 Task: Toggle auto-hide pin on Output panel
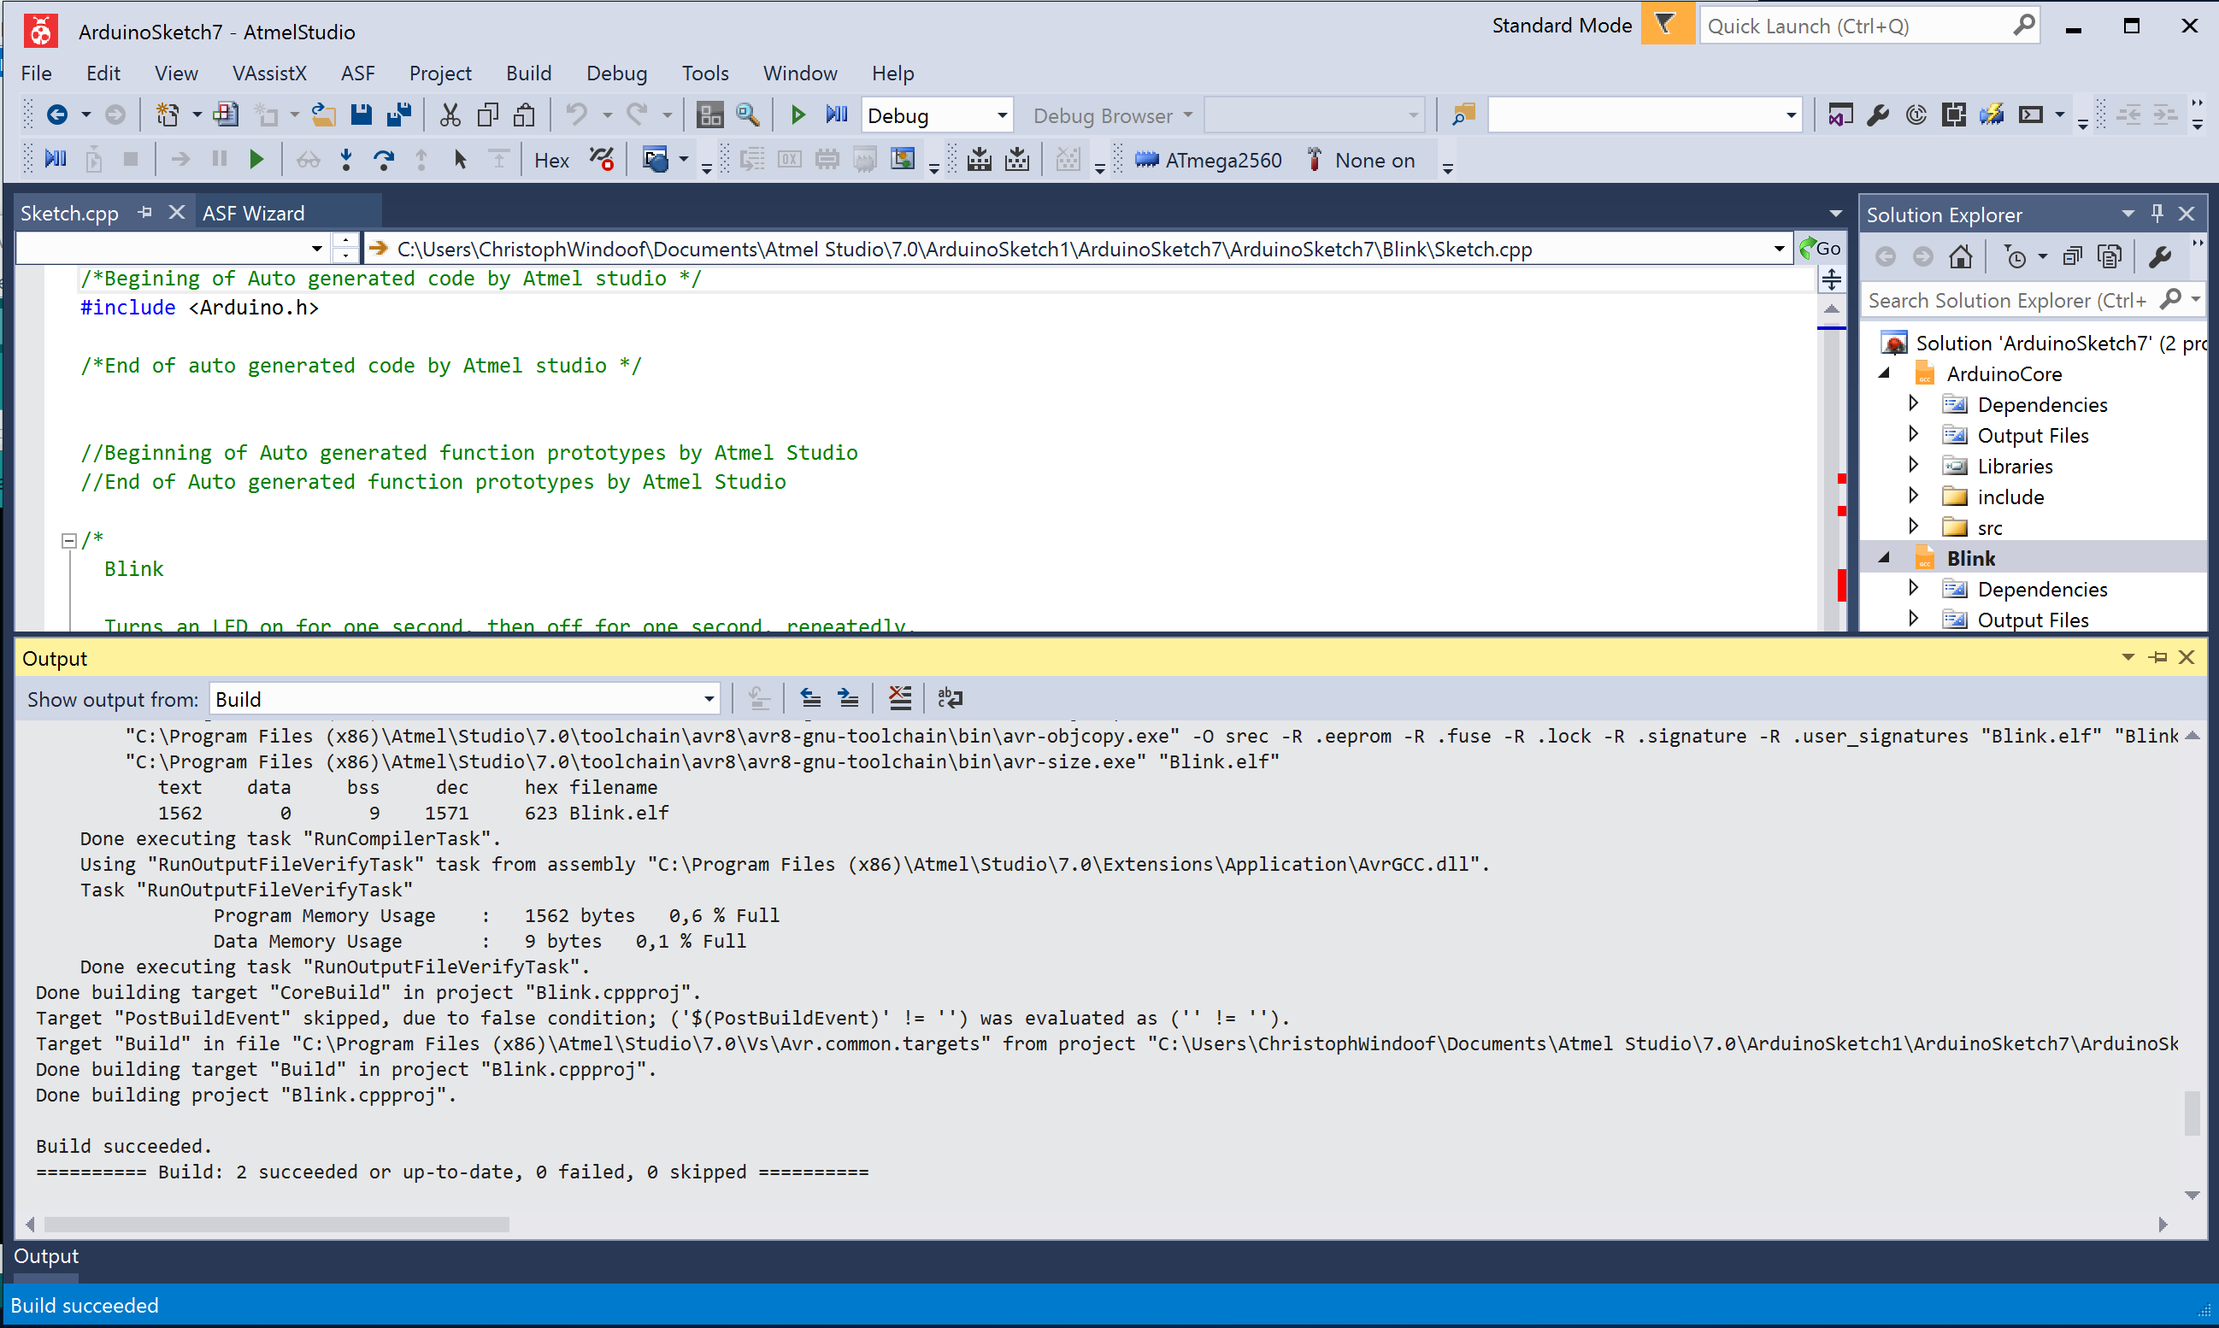2160,658
